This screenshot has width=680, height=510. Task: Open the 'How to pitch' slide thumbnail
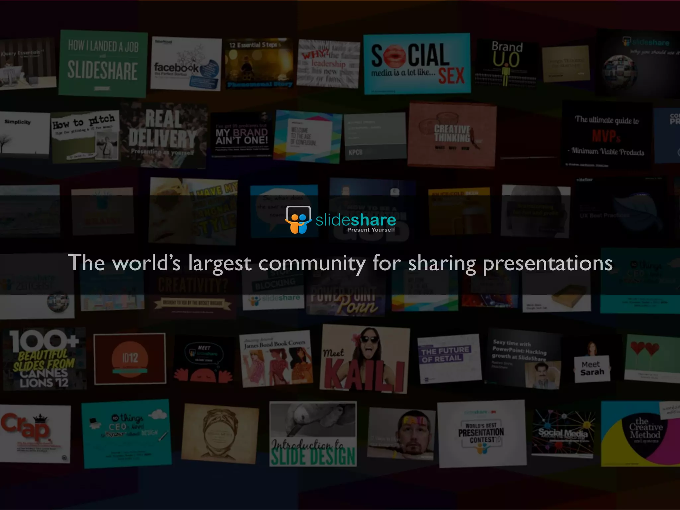(x=85, y=136)
